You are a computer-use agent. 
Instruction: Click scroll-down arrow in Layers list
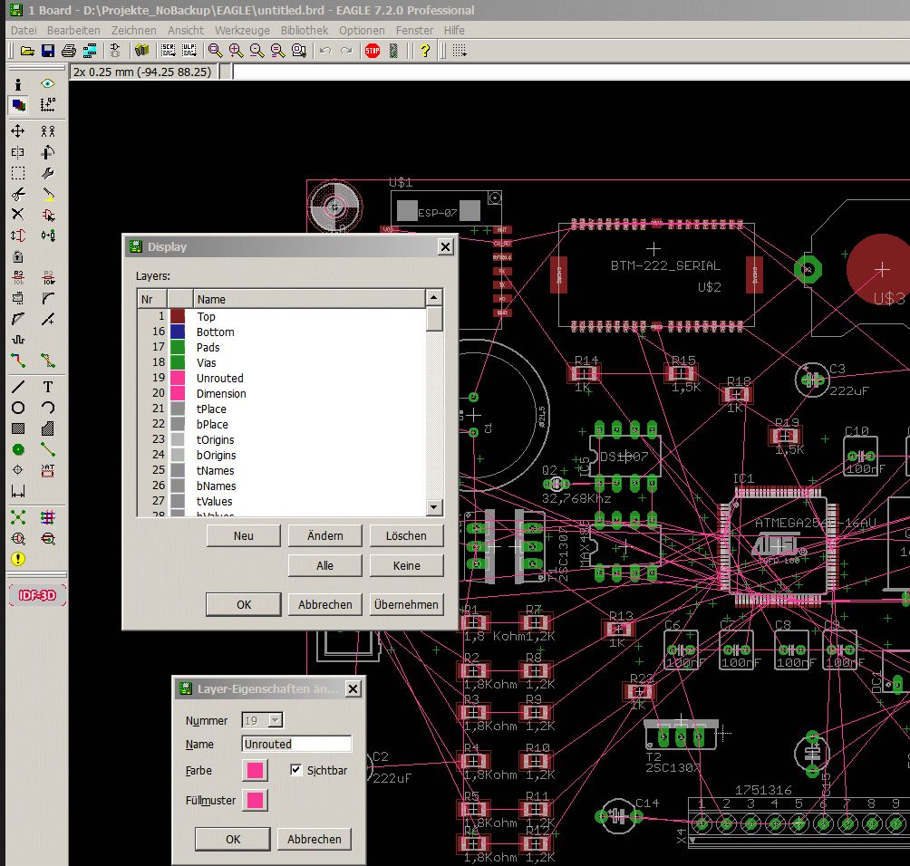pyautogui.click(x=434, y=507)
